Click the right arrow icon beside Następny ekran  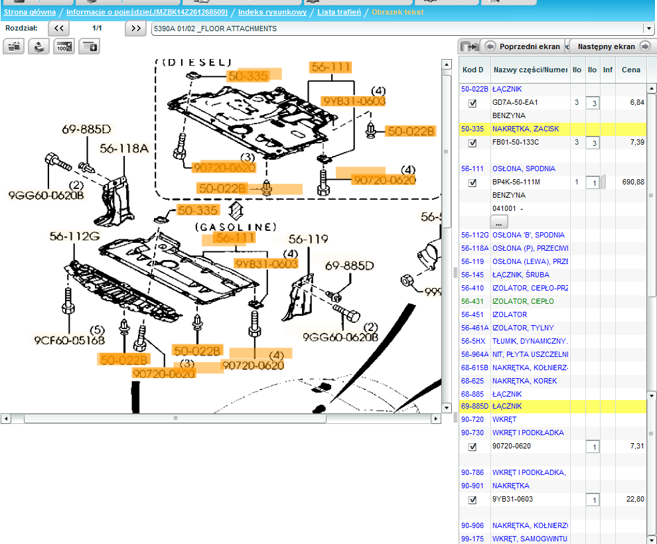pyautogui.click(x=644, y=46)
